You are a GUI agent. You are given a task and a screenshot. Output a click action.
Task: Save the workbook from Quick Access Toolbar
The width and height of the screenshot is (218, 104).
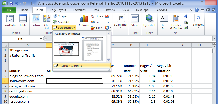pos(11,3)
